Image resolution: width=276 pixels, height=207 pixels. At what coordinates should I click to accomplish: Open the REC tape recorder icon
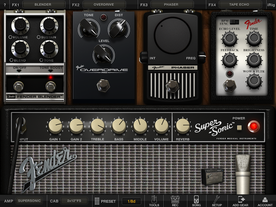tap(175, 201)
